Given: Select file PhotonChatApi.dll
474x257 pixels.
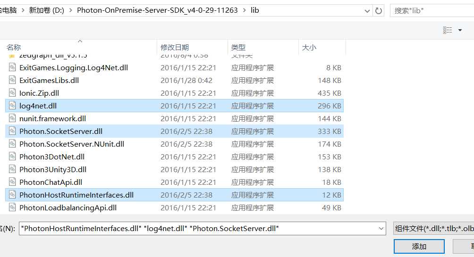Looking at the screenshot, I should [51, 182].
